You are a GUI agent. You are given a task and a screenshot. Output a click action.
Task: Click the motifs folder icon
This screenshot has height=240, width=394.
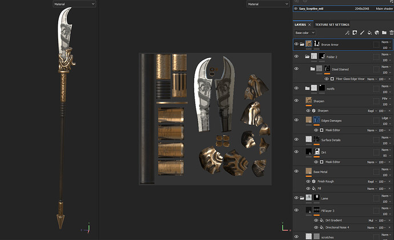coord(307,88)
